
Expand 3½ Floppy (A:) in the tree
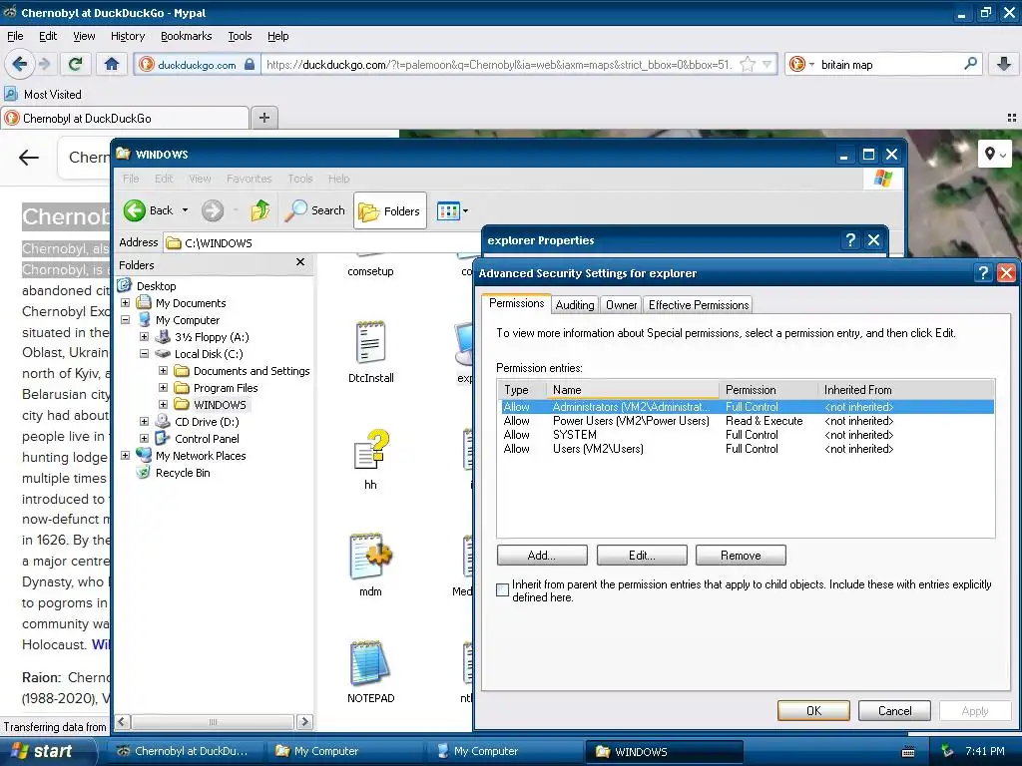click(x=144, y=337)
